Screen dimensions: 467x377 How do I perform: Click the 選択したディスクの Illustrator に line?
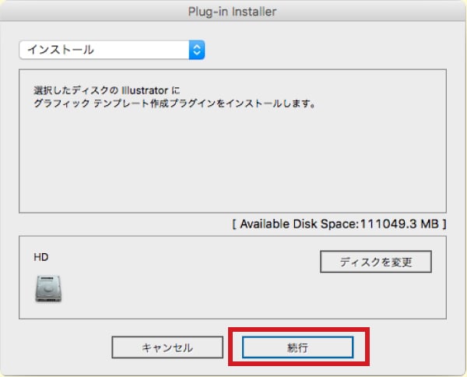tap(107, 90)
